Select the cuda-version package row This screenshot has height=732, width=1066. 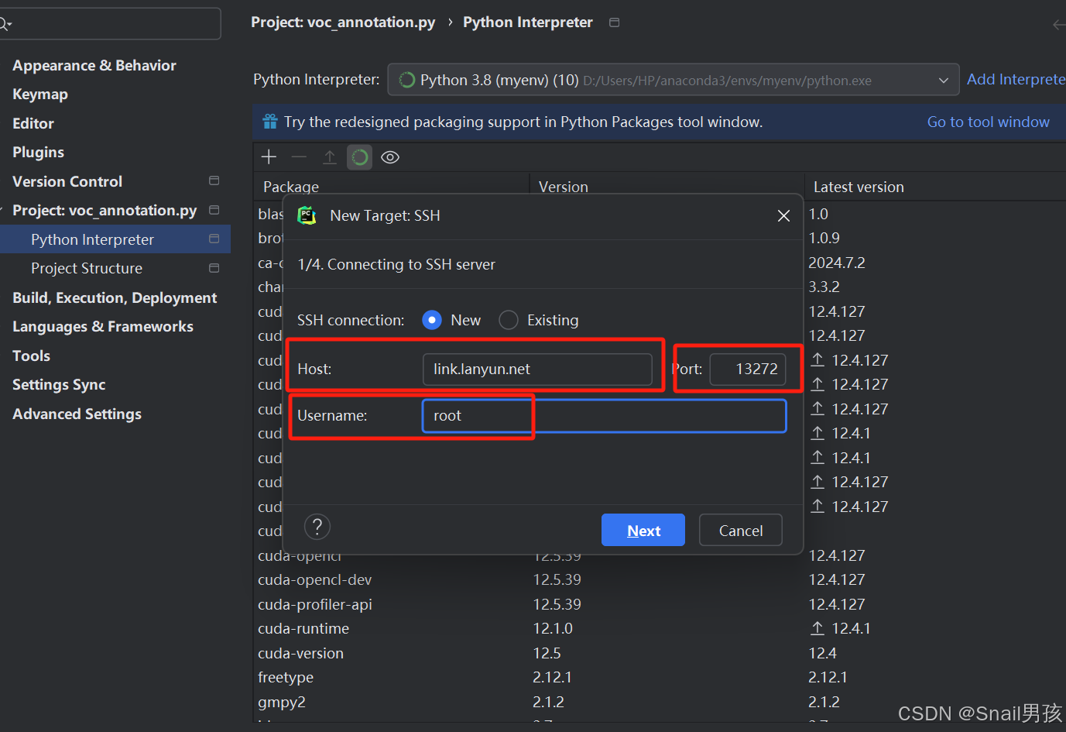click(659, 653)
